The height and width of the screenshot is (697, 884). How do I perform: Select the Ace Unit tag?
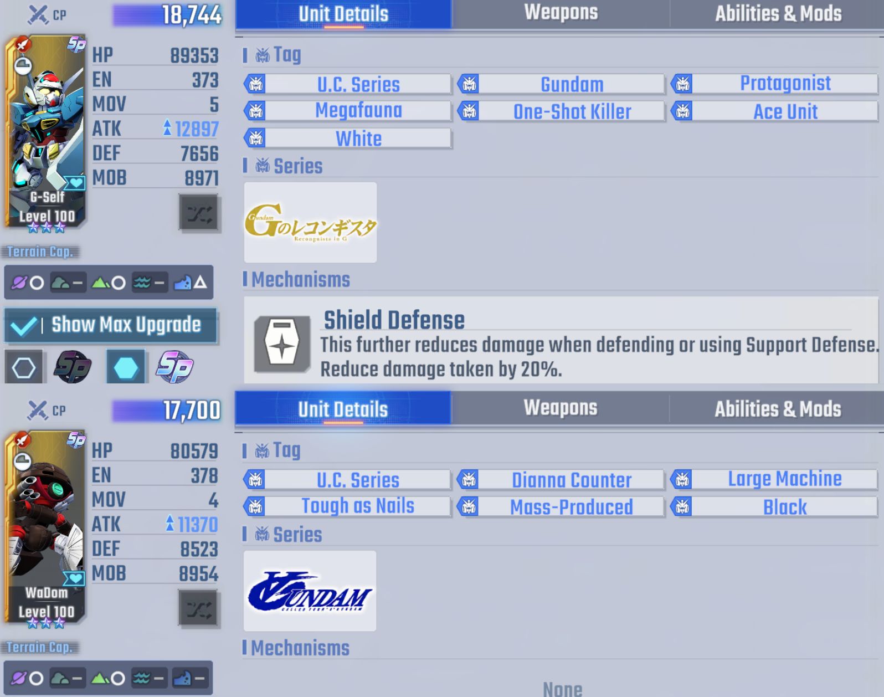pyautogui.click(x=775, y=111)
